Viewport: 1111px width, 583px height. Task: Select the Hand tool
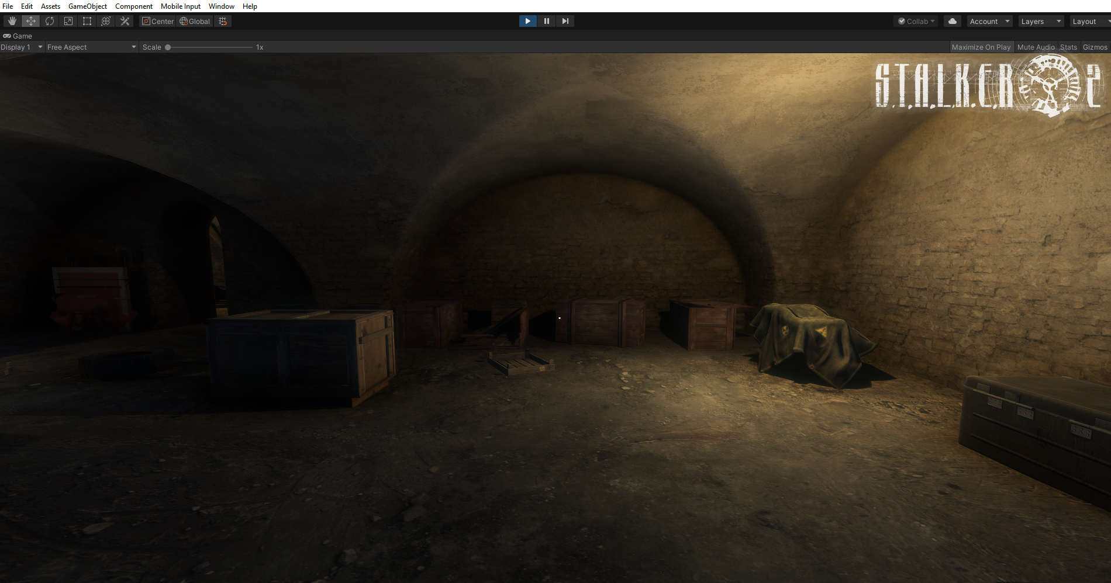(12, 21)
